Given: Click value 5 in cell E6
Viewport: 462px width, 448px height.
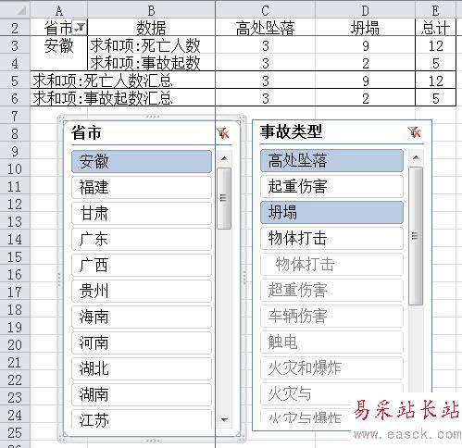Looking at the screenshot, I should tap(435, 98).
